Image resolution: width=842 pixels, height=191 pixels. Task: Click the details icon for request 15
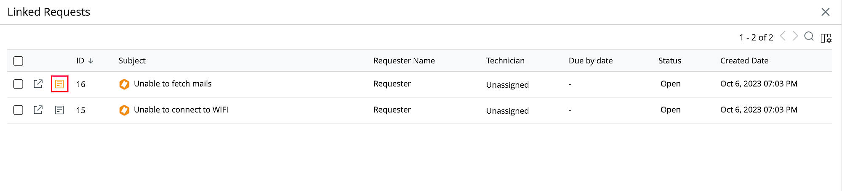tap(59, 110)
